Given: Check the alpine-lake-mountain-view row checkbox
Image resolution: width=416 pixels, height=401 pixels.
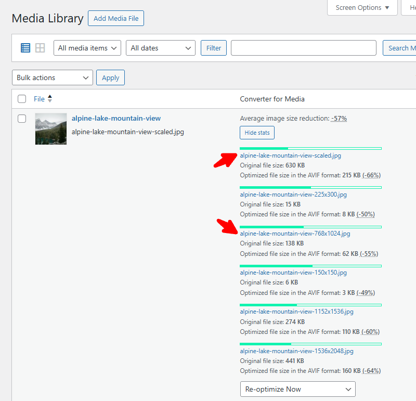Looking at the screenshot, I should [22, 119].
